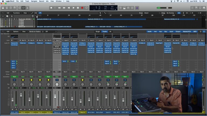
Task: Open the Tracks area Functions menu
Action: (x=17, y=13)
